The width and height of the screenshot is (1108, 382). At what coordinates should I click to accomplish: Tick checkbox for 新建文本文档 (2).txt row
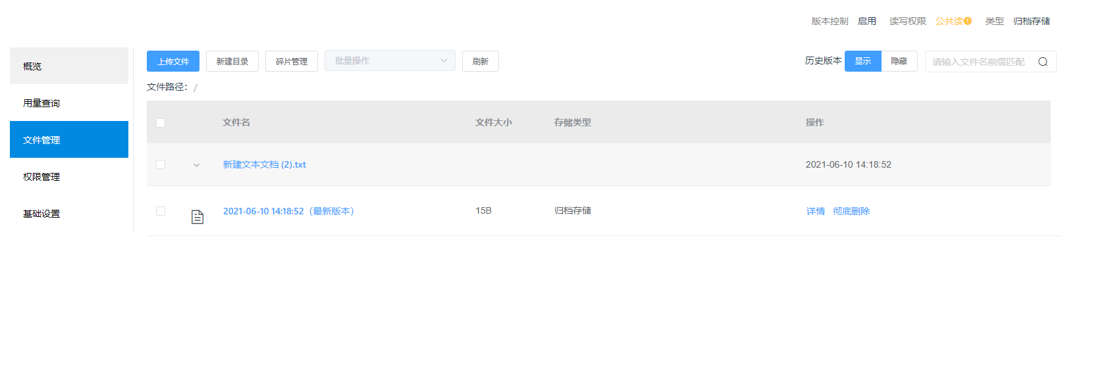pyautogui.click(x=161, y=164)
